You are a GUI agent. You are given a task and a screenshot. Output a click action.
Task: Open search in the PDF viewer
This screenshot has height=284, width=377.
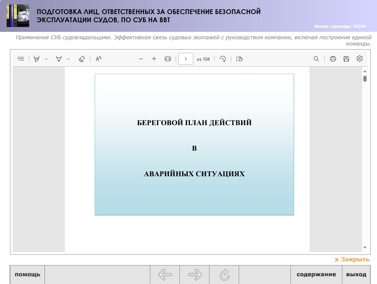point(316,59)
